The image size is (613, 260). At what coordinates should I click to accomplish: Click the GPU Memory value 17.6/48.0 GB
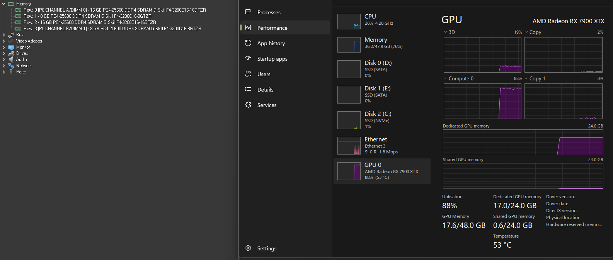pyautogui.click(x=464, y=225)
